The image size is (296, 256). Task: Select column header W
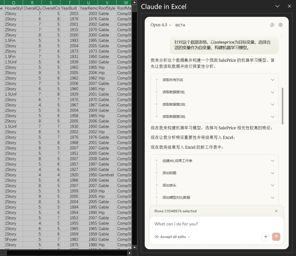point(125,3)
